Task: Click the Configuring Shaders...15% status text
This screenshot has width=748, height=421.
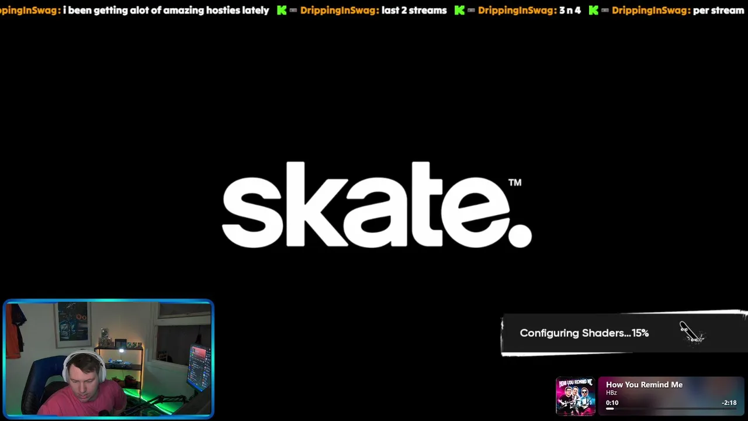Action: [584, 333]
